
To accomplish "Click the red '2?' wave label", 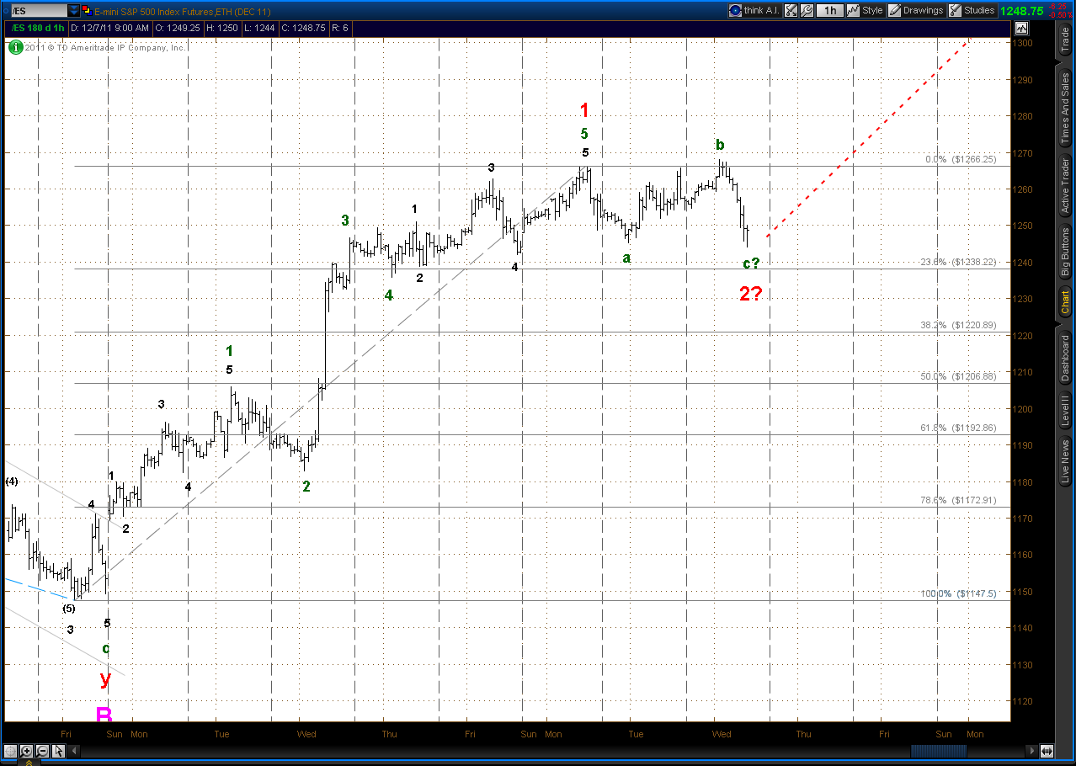I will click(751, 294).
